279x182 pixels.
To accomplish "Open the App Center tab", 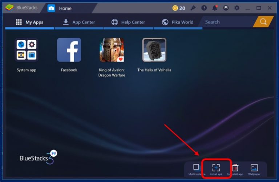I will pos(79,22).
